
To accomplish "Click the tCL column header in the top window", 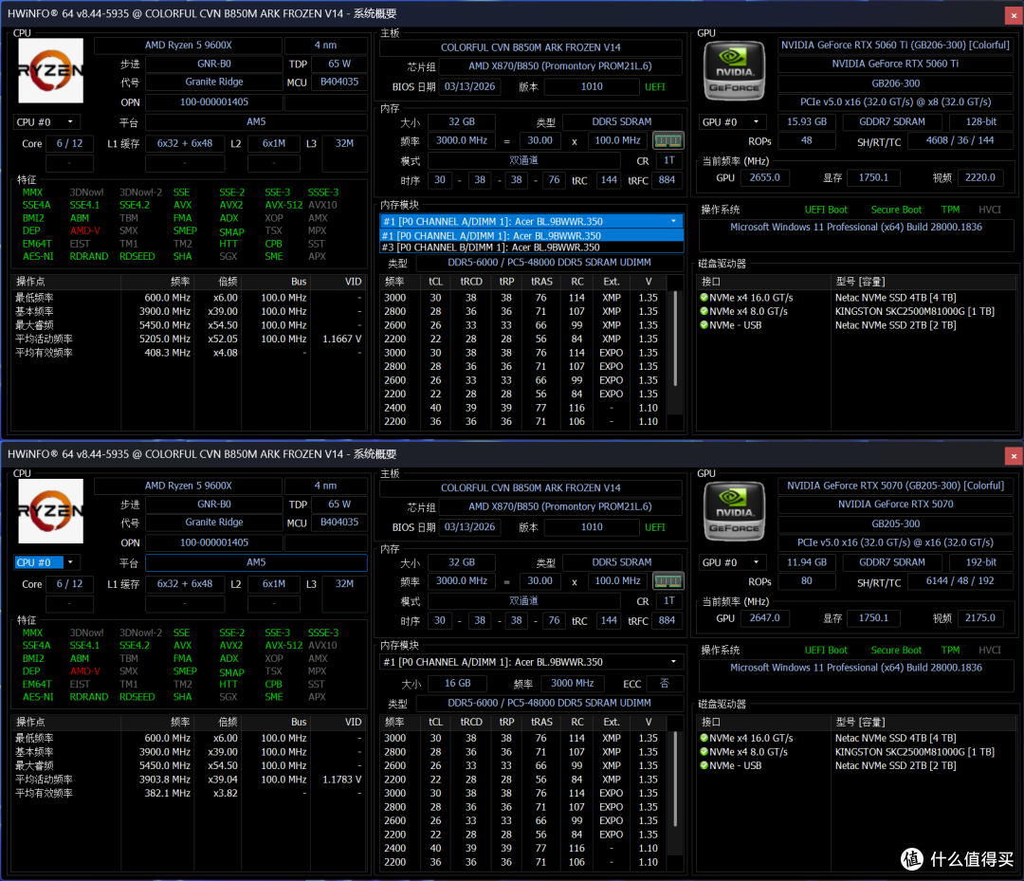I will click(435, 282).
